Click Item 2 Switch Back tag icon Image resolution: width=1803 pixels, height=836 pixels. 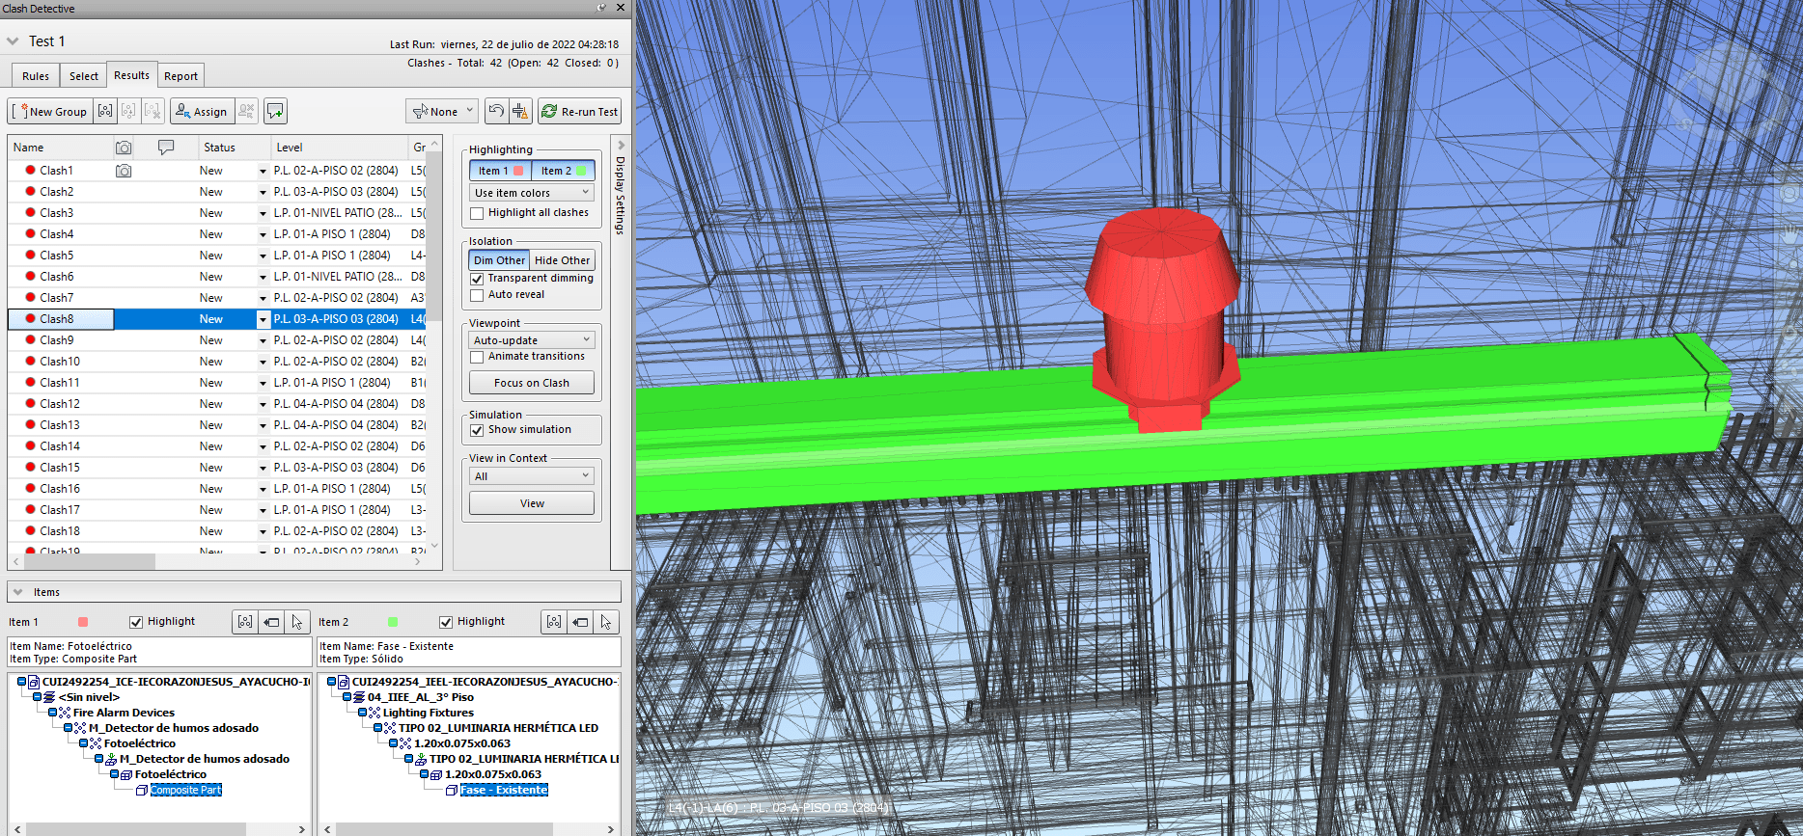(580, 622)
